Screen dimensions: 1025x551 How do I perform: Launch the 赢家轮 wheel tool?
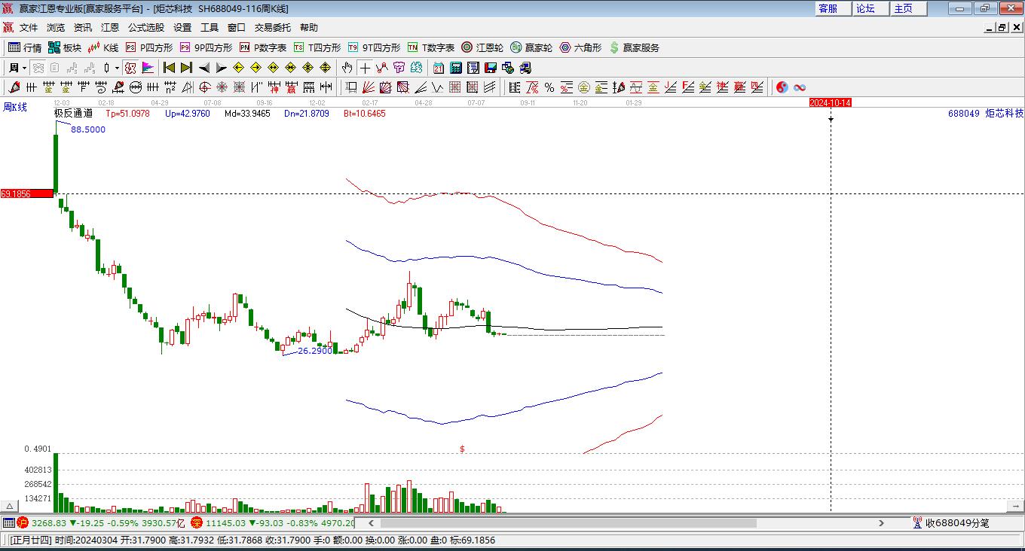pyautogui.click(x=531, y=47)
